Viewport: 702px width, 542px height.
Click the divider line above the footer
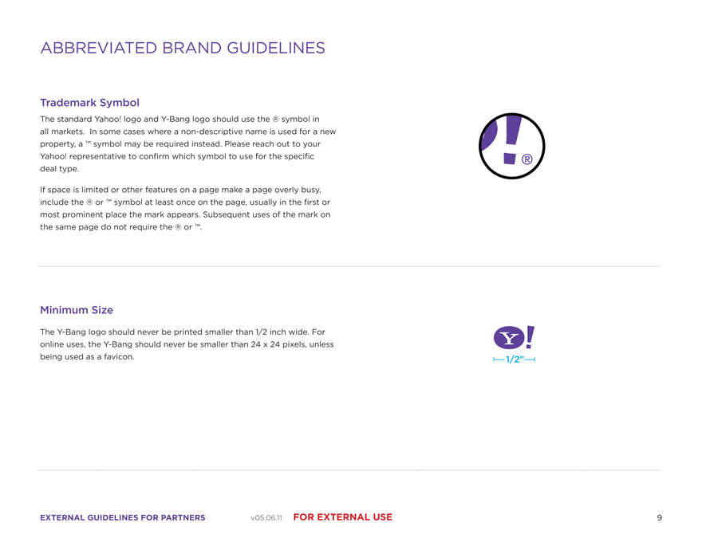coord(349,470)
